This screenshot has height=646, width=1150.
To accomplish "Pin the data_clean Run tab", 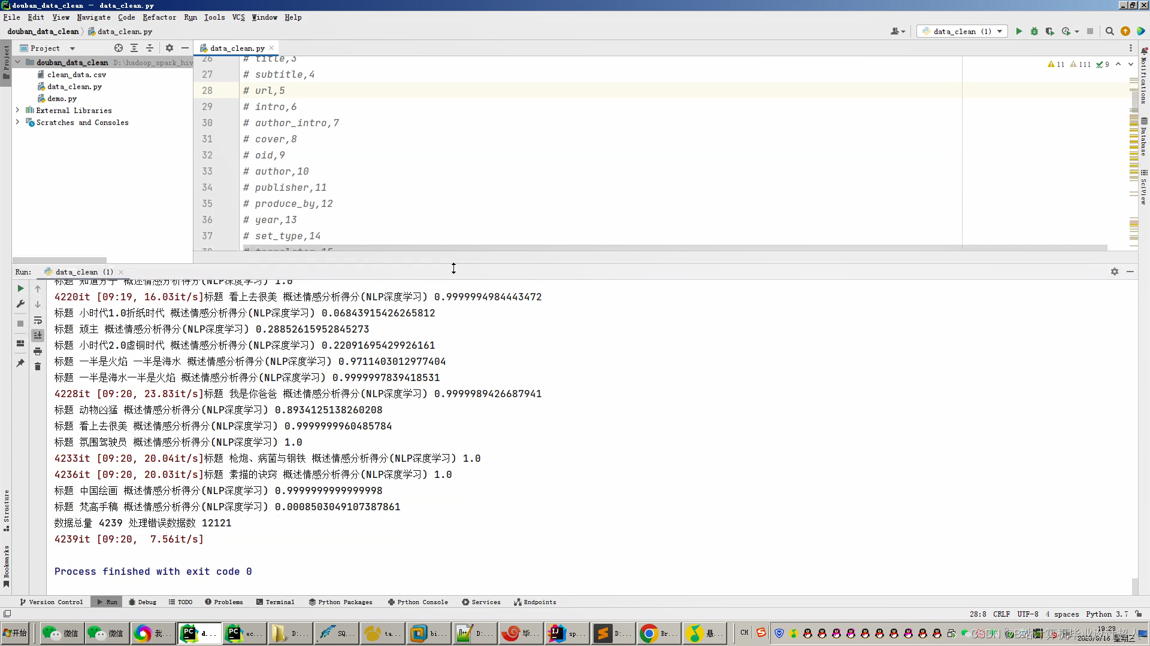I will (x=20, y=363).
